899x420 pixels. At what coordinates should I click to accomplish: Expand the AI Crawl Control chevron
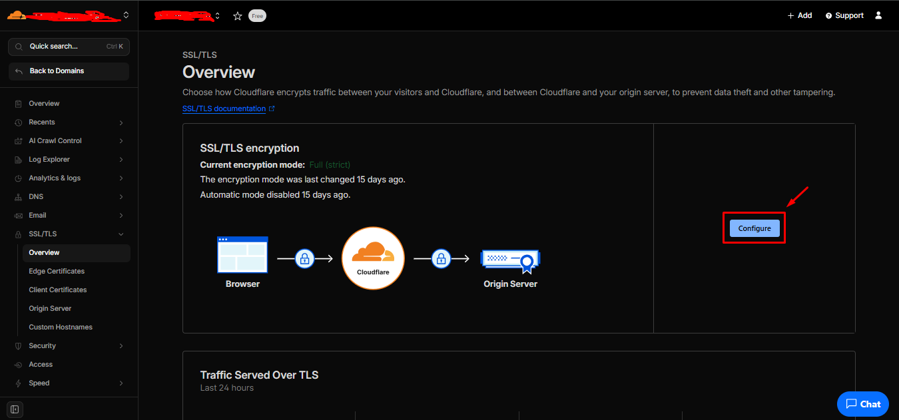click(121, 141)
